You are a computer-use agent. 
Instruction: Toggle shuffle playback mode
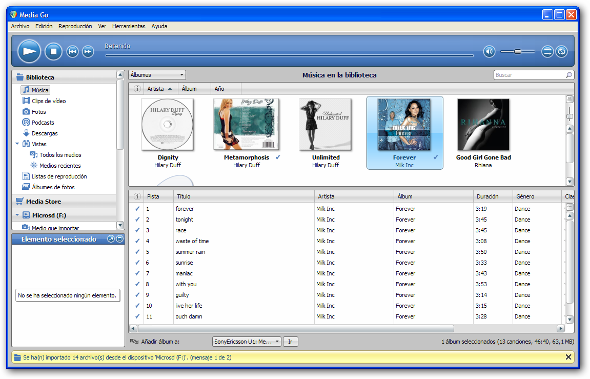click(x=547, y=51)
